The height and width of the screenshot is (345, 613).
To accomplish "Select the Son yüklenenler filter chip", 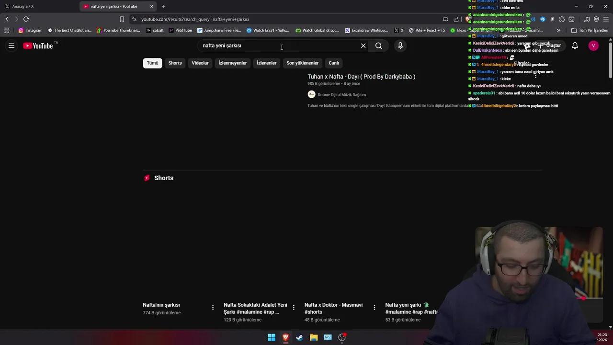I will [x=303, y=63].
